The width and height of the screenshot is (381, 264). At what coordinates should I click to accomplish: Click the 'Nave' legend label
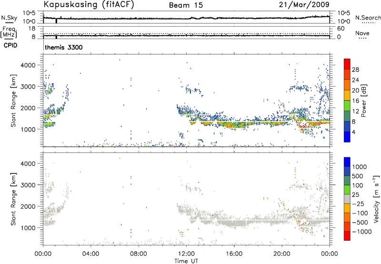(x=362, y=33)
